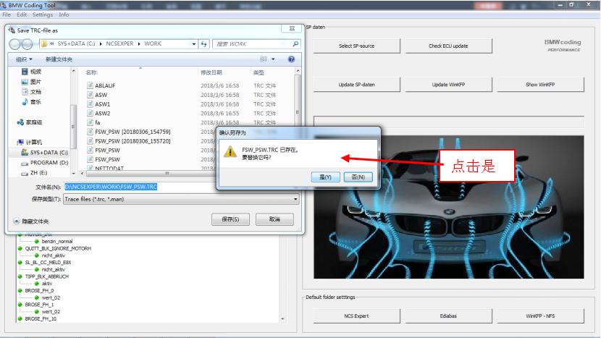Click the file list vertical scrollbar

pos(298,112)
